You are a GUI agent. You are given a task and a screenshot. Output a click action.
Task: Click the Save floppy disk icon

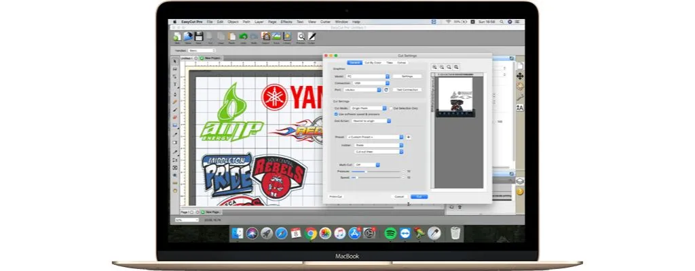[x=199, y=37]
